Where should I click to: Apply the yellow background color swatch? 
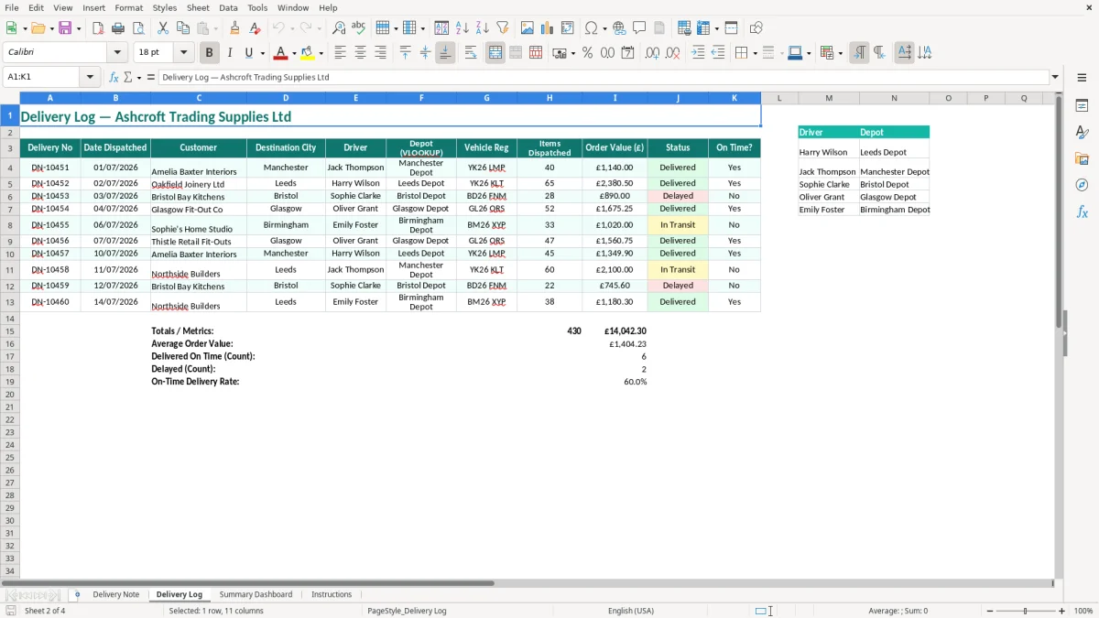tap(308, 53)
